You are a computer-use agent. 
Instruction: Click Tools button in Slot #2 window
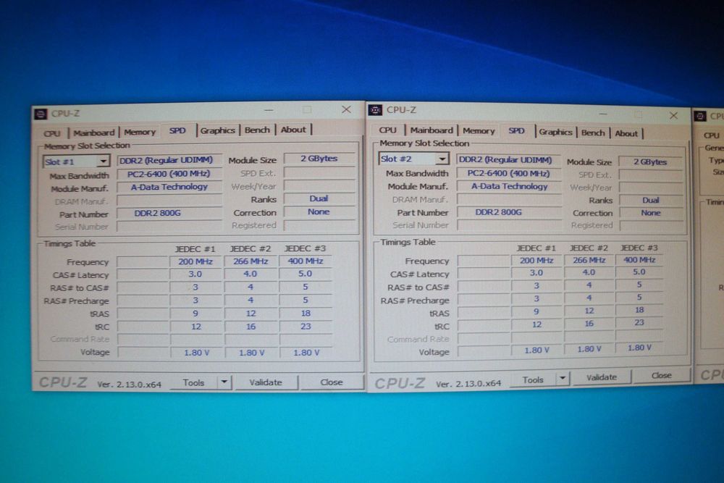[533, 379]
